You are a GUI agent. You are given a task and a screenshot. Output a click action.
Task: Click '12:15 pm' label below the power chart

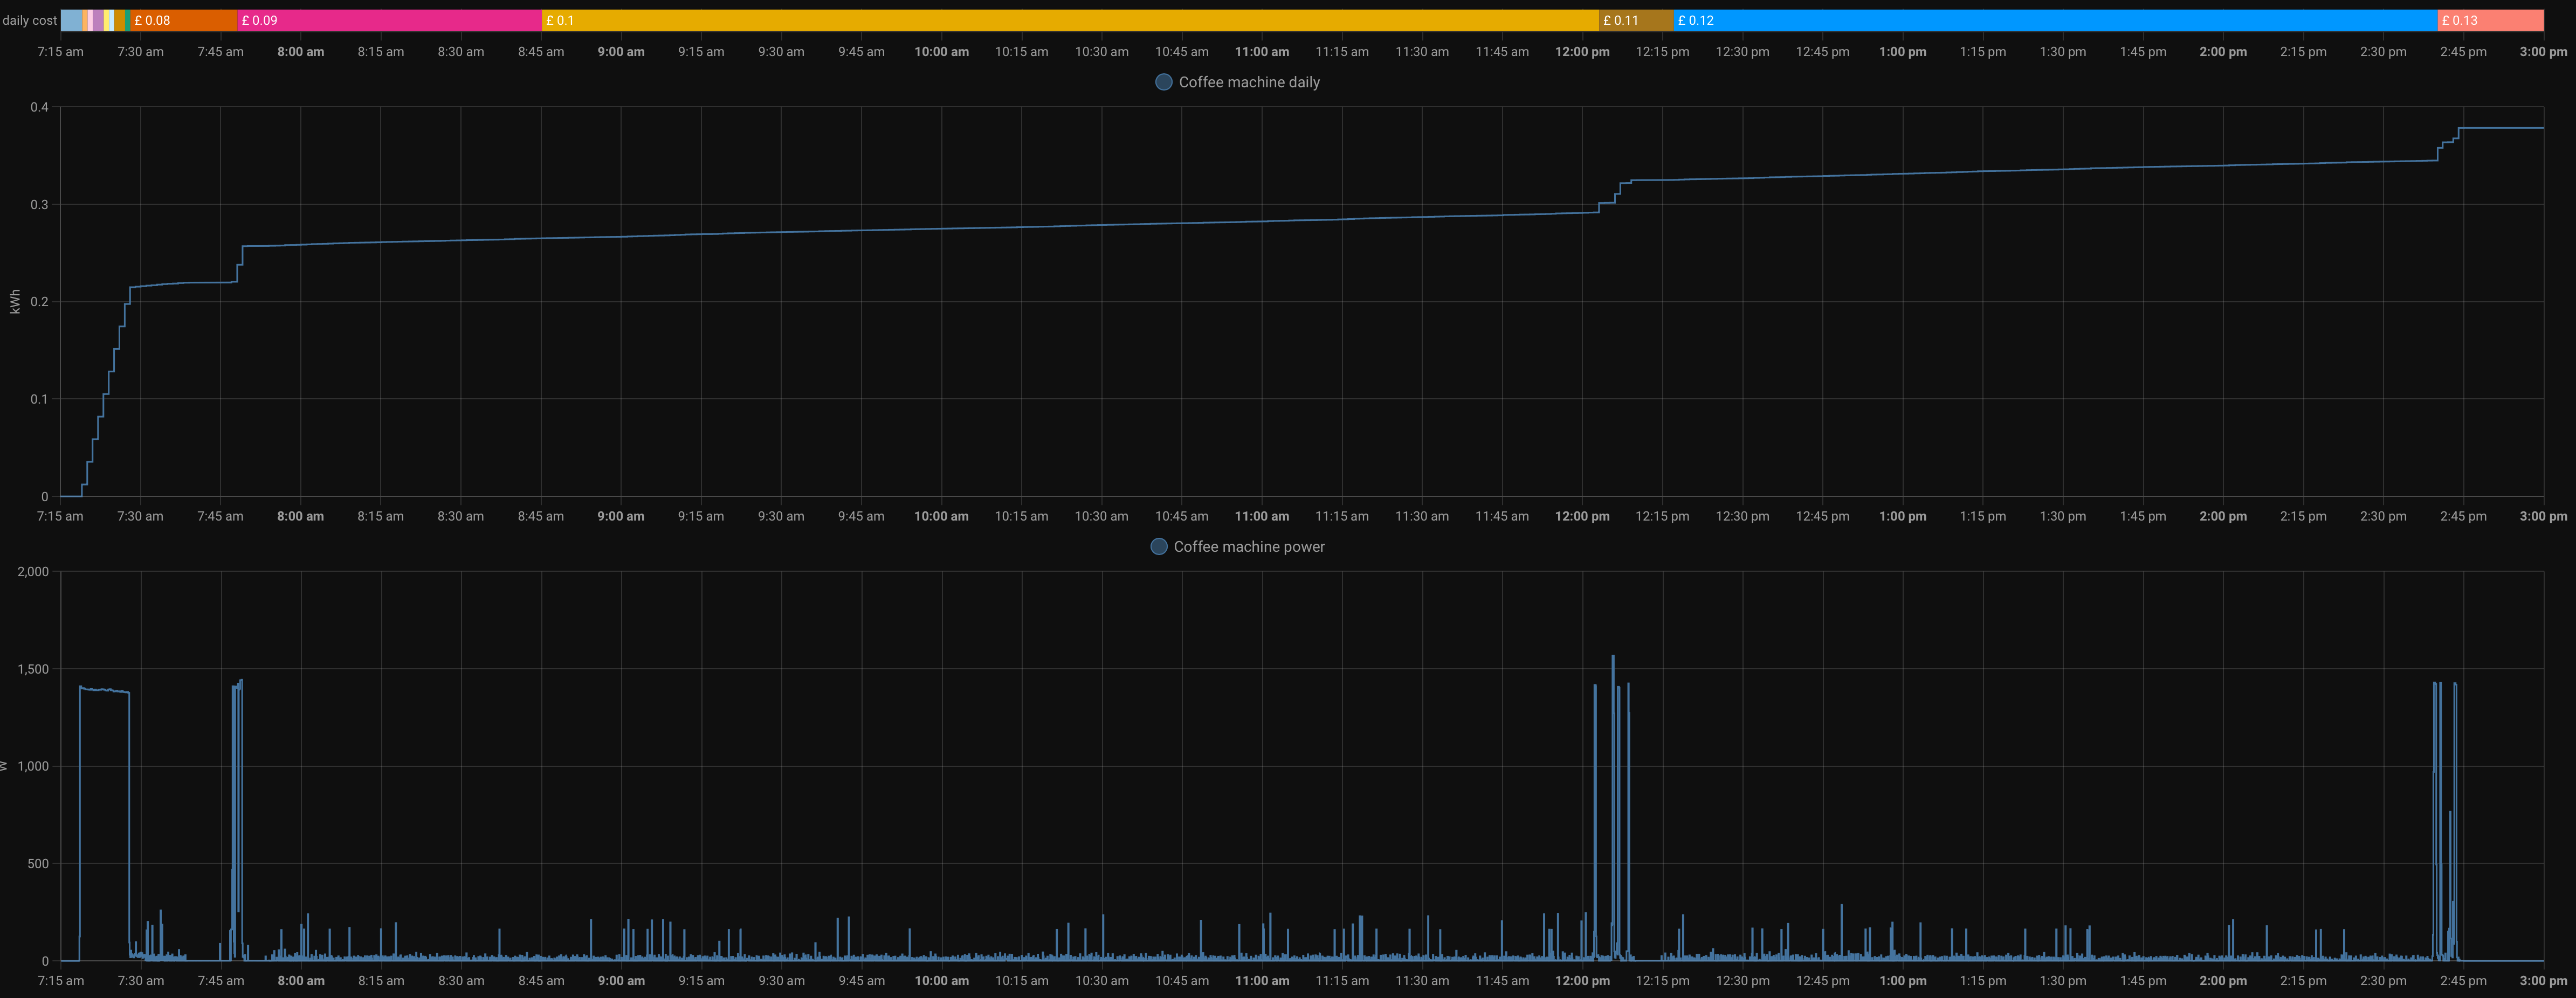pos(1662,981)
